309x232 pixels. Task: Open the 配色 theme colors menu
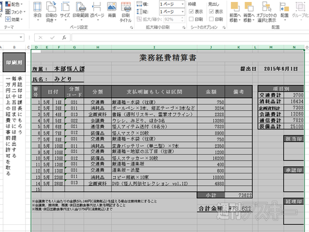click(14, 4)
